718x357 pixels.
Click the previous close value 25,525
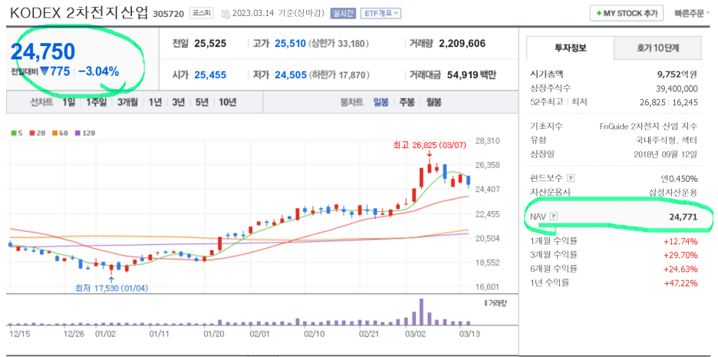pyautogui.click(x=210, y=44)
